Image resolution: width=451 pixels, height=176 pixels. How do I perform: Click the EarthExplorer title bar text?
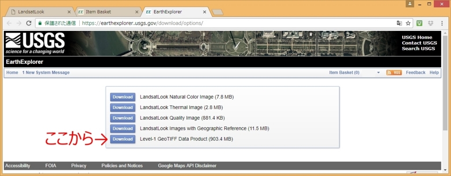[x=25, y=62]
